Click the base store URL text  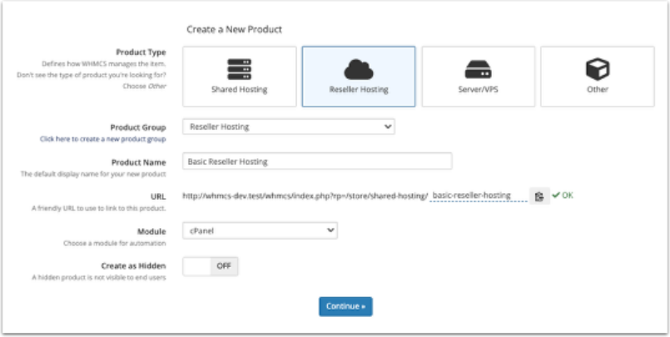[305, 196]
